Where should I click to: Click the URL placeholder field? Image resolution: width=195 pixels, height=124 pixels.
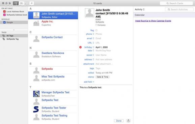(97, 43)
